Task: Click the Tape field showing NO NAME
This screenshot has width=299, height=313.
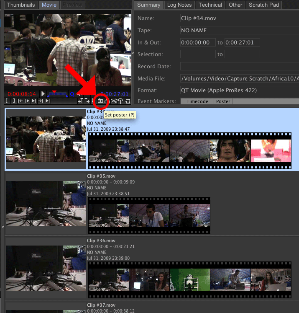Action: 238,31
